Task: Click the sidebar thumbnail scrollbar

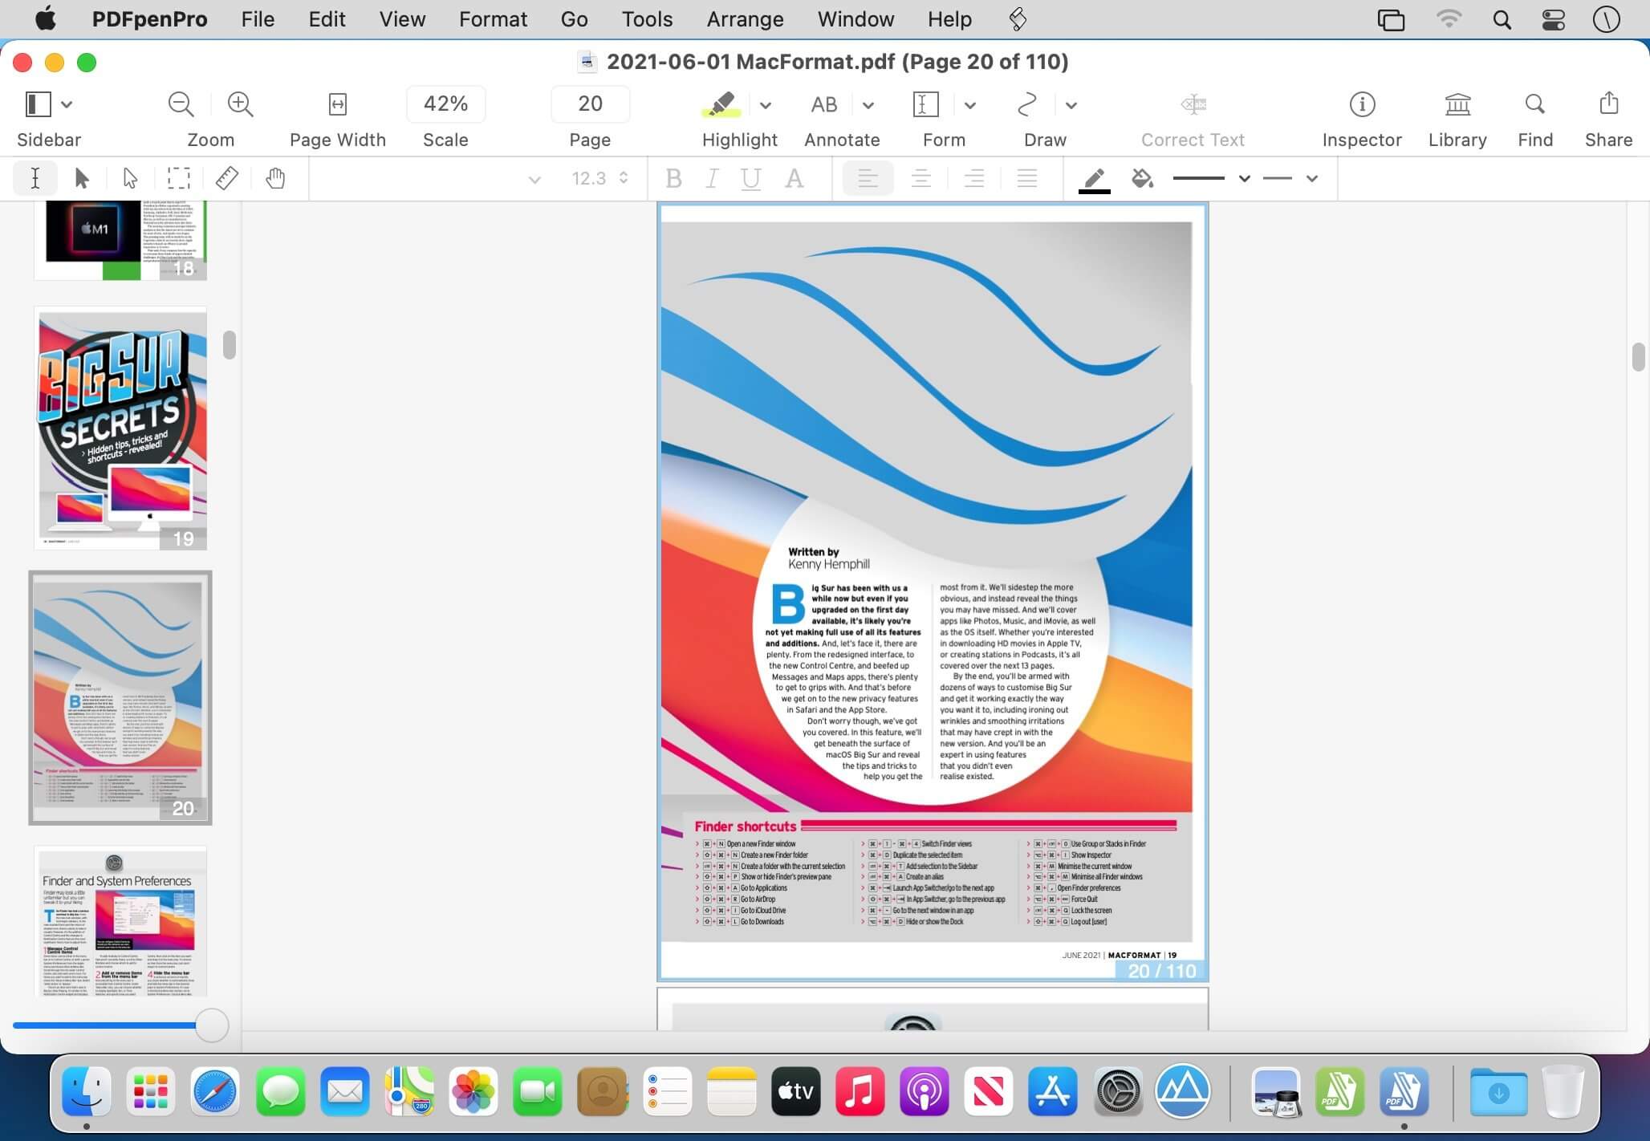Action: [230, 345]
